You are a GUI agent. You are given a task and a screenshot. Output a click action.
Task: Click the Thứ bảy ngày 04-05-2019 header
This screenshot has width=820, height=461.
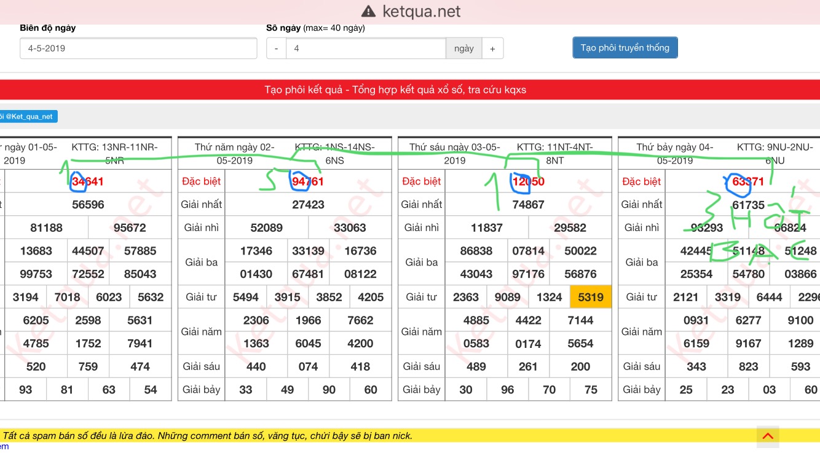pyautogui.click(x=674, y=154)
